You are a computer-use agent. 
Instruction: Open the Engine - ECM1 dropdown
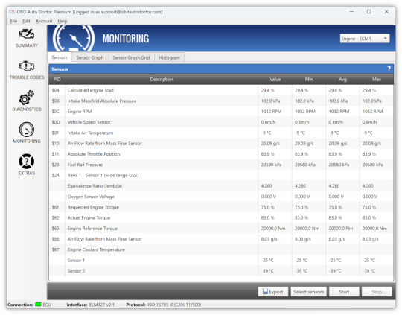[x=365, y=39]
